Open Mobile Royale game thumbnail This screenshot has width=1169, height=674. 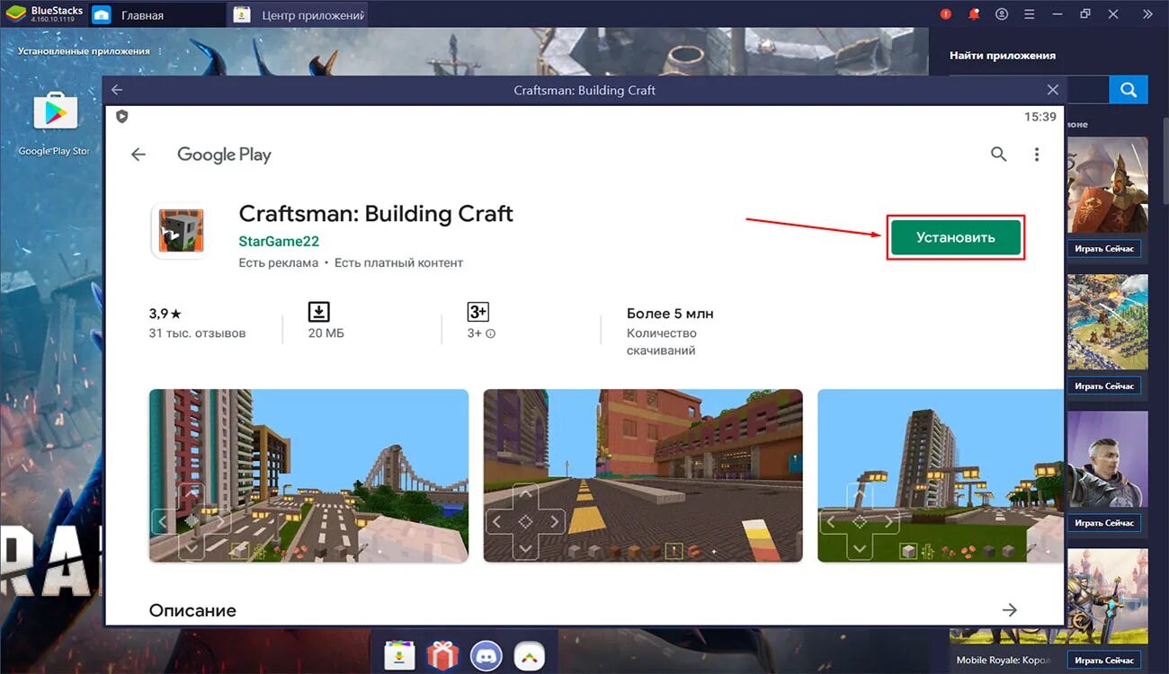coord(1107,598)
